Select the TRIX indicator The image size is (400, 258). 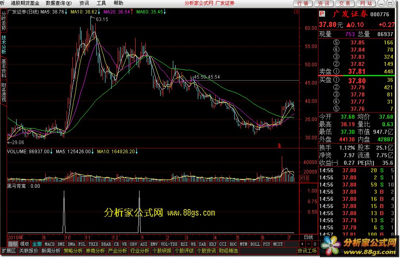coord(94,244)
